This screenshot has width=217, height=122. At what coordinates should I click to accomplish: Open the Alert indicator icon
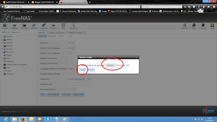point(212,26)
